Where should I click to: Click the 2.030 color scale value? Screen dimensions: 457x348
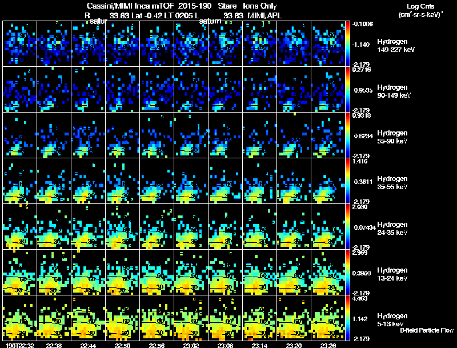pos(360,207)
